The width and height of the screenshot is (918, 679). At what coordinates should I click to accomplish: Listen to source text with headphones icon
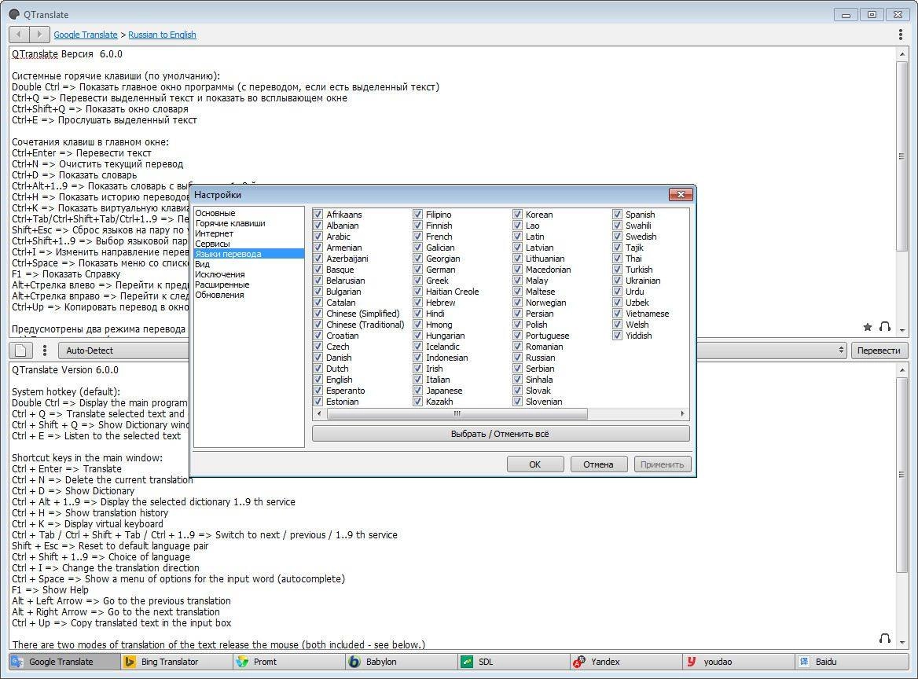pyautogui.click(x=885, y=327)
